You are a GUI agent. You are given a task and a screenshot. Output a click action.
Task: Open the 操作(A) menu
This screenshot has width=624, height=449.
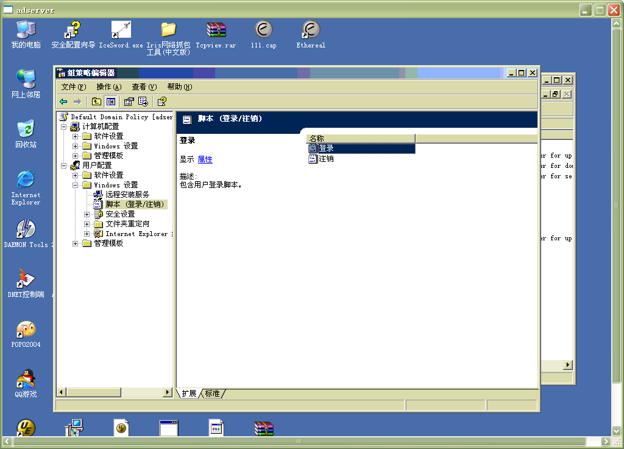108,87
